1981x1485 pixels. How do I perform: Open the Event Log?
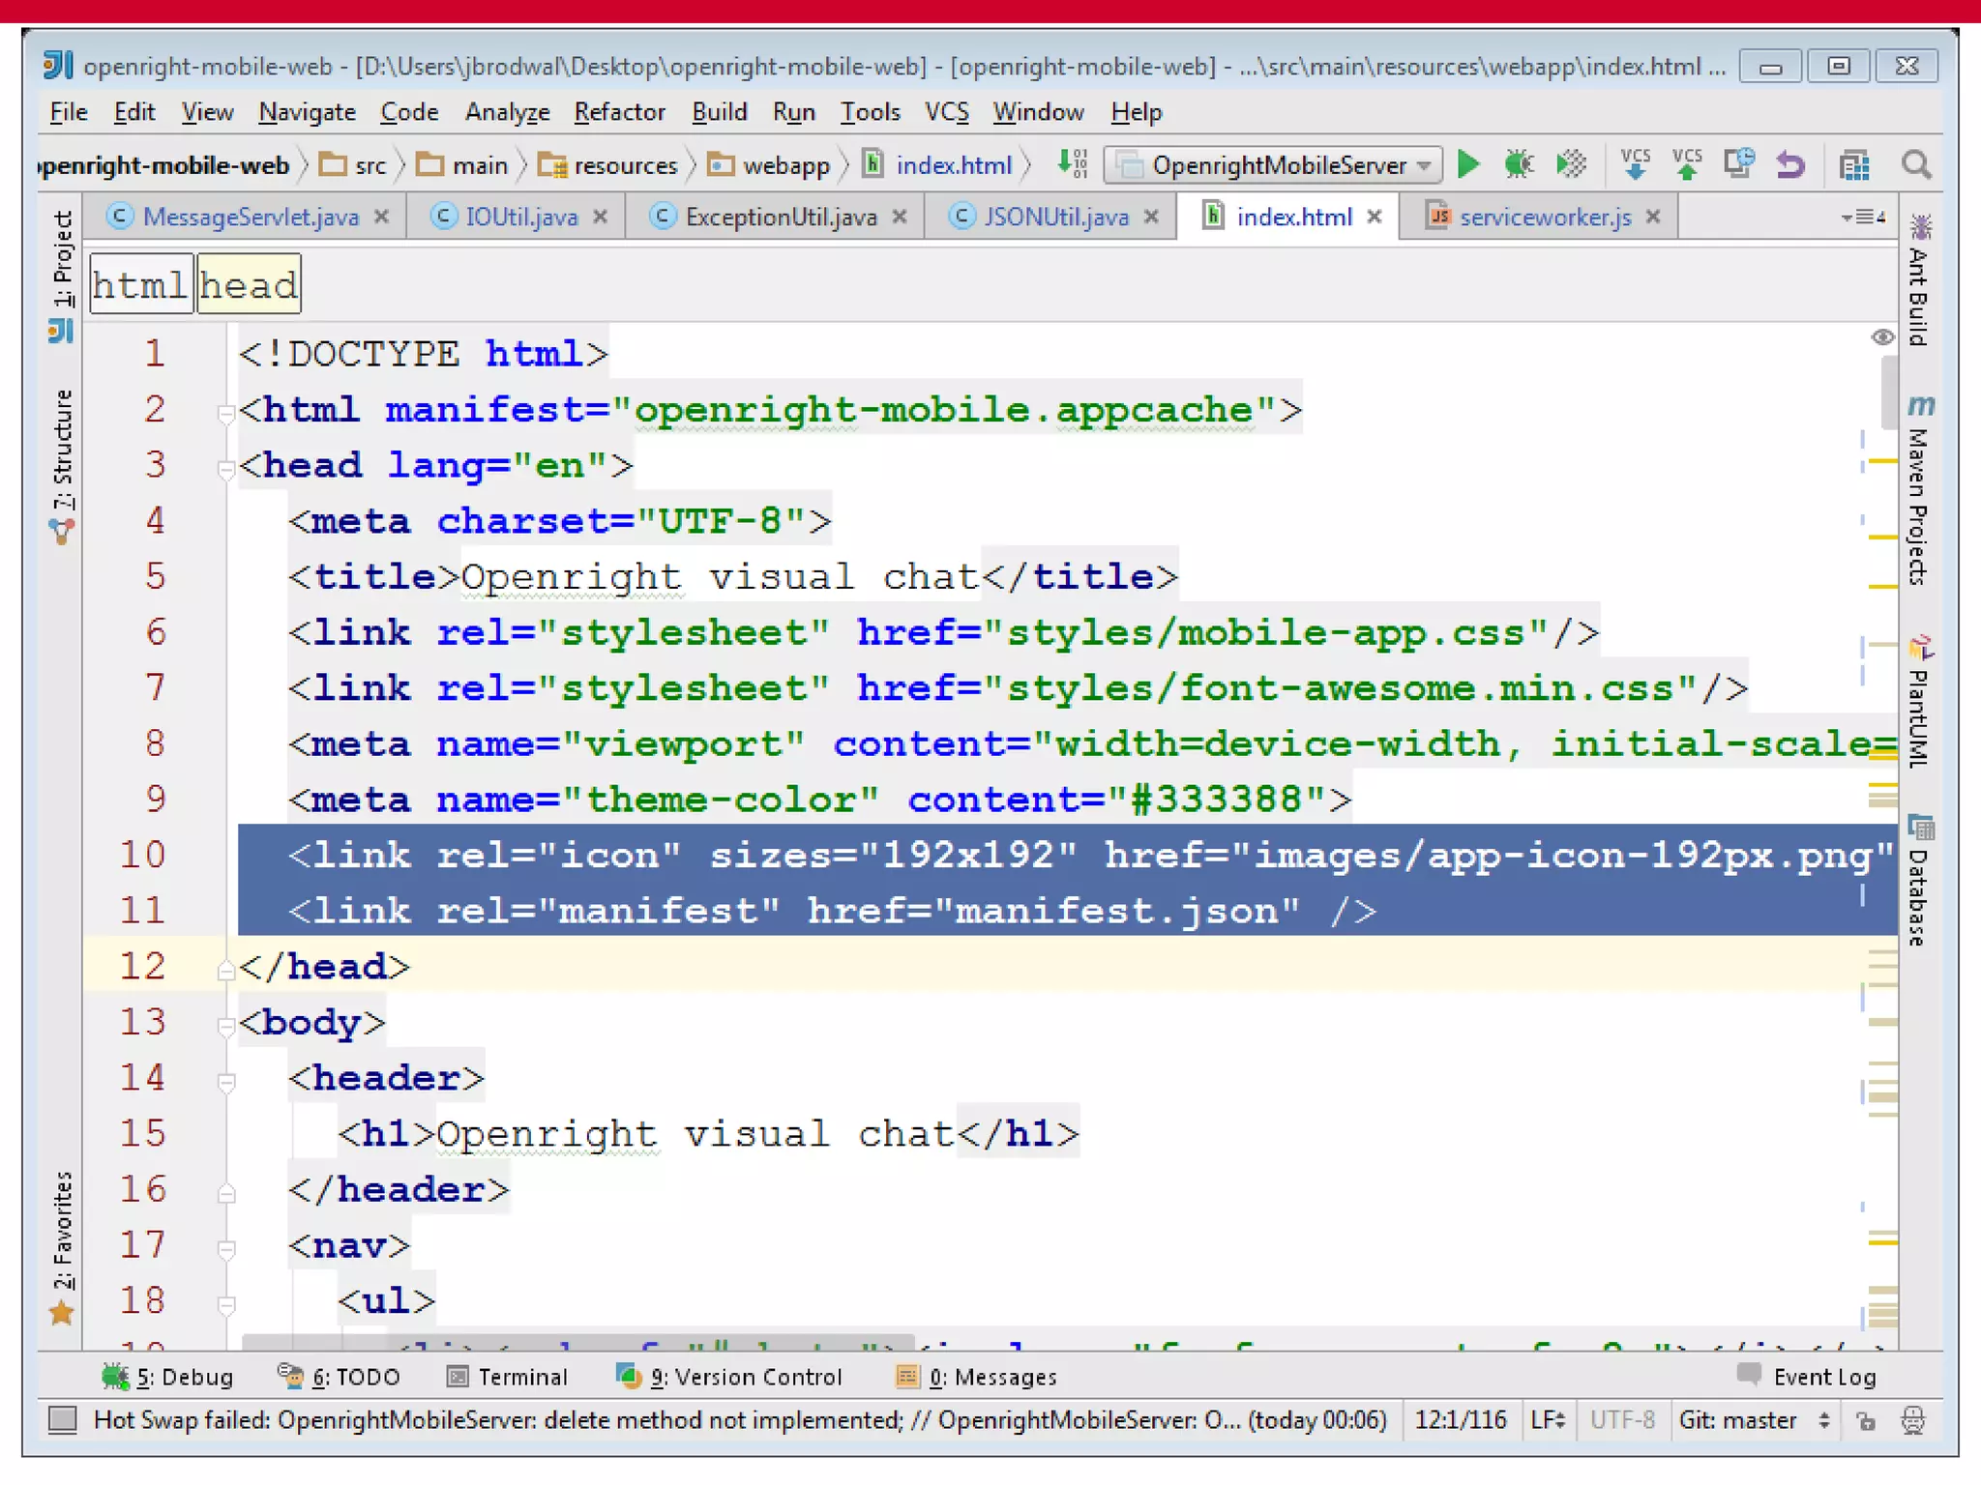(1807, 1376)
